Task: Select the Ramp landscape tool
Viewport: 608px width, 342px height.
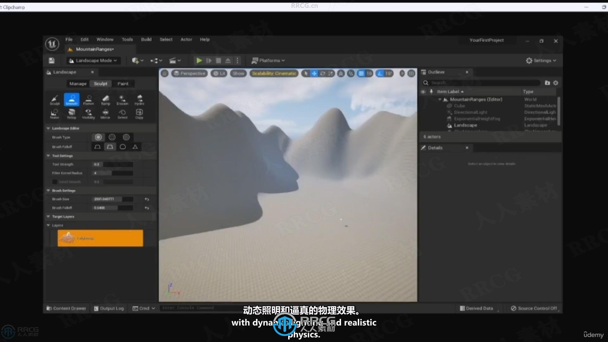Action: pos(105,99)
